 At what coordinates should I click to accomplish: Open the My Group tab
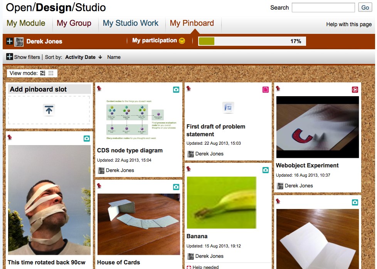(74, 23)
